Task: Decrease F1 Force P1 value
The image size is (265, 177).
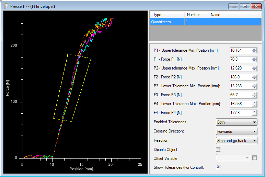Action: [x=254, y=61]
